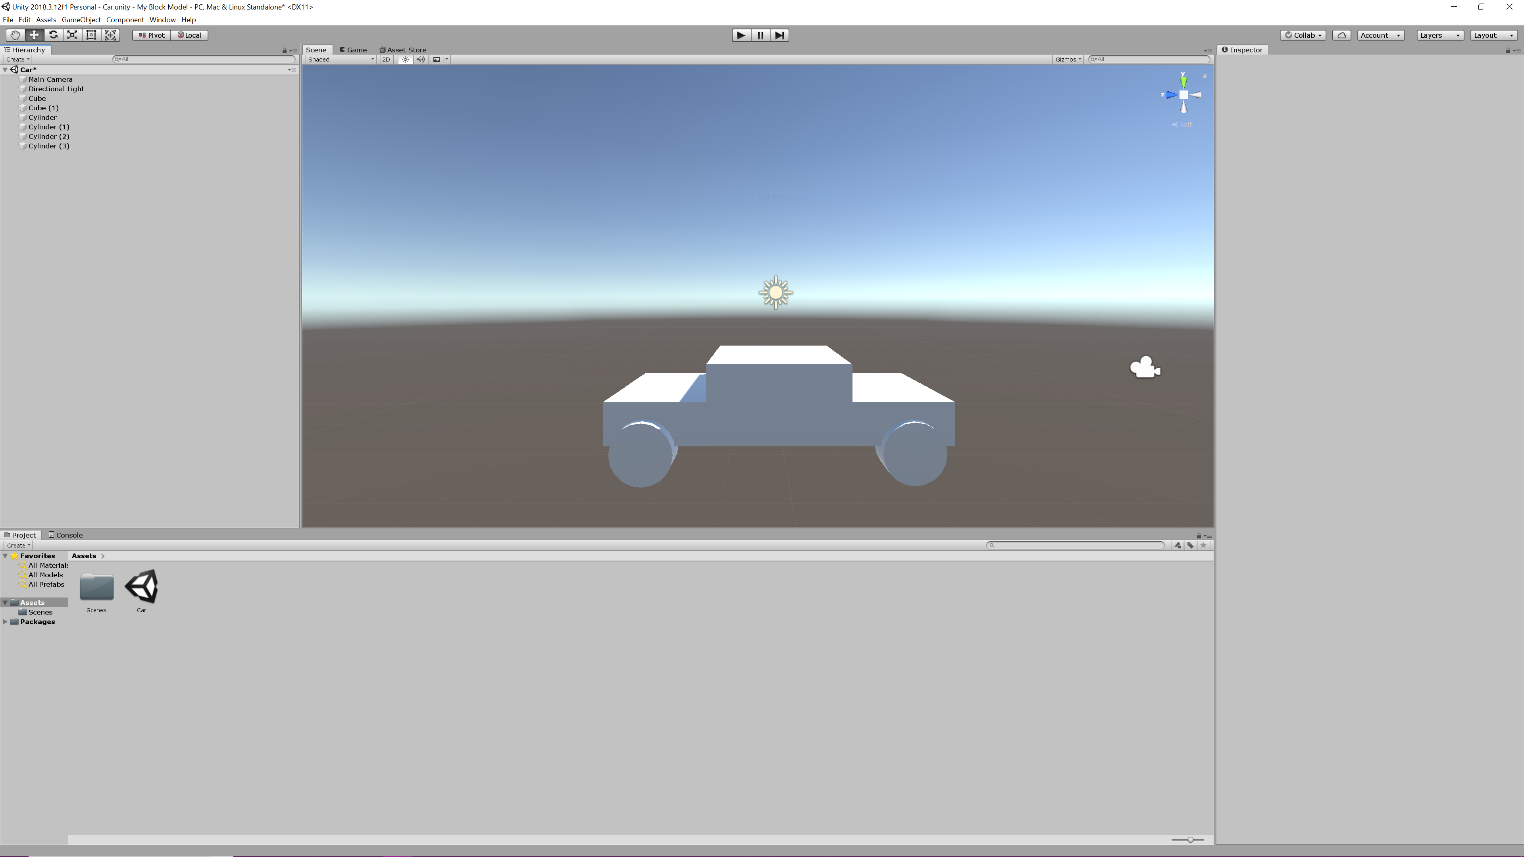Open the Shaded draw mode dropdown

click(x=340, y=59)
